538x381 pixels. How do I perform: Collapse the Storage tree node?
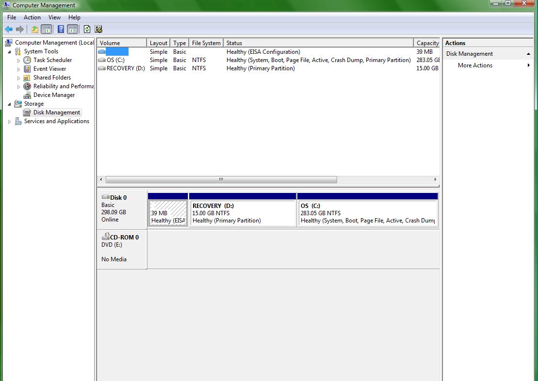tap(9, 104)
